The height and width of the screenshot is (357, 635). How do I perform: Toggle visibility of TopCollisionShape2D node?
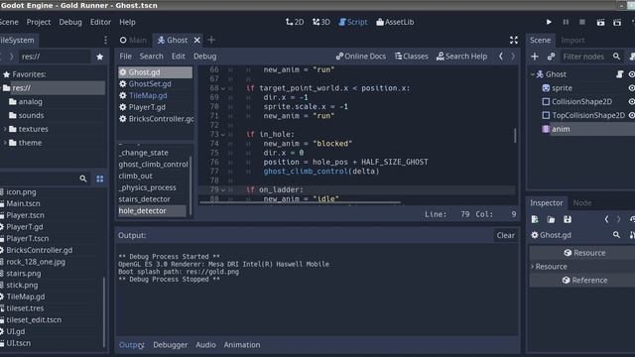pos(631,115)
